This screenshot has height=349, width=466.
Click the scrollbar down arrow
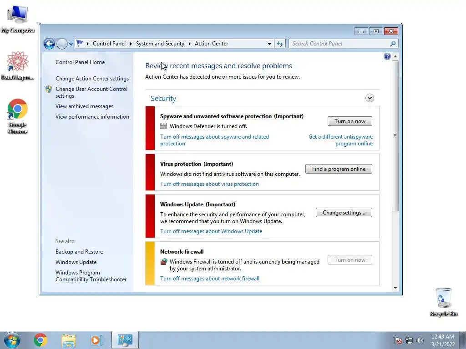coord(395,288)
